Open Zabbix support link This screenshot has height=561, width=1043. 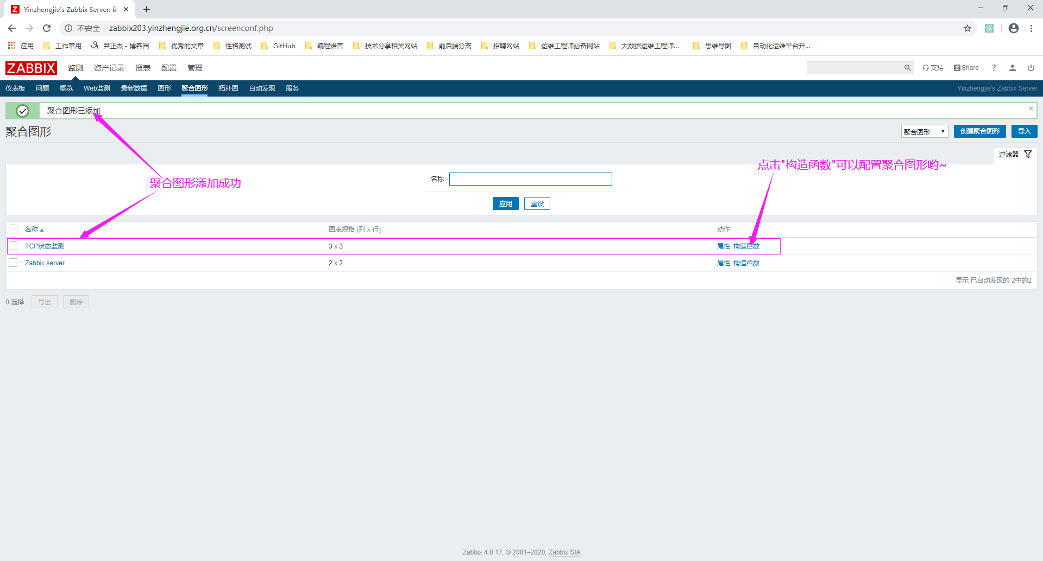tap(933, 68)
